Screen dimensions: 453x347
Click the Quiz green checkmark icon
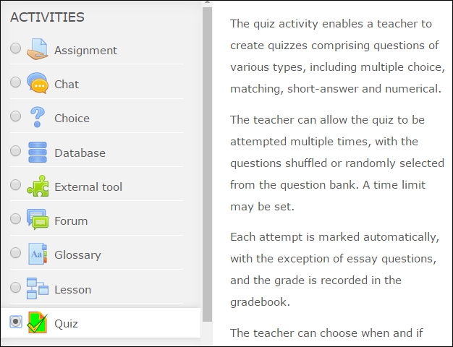coord(38,322)
